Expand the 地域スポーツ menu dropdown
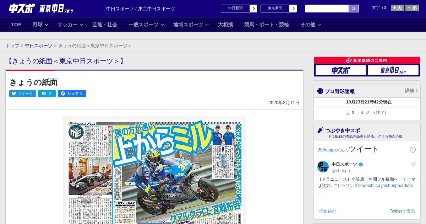Viewport: 426px width, 224px height. point(191,25)
